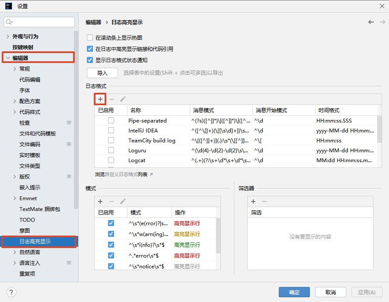
Task: Select 实时模板 in settings tree
Action: (30, 155)
